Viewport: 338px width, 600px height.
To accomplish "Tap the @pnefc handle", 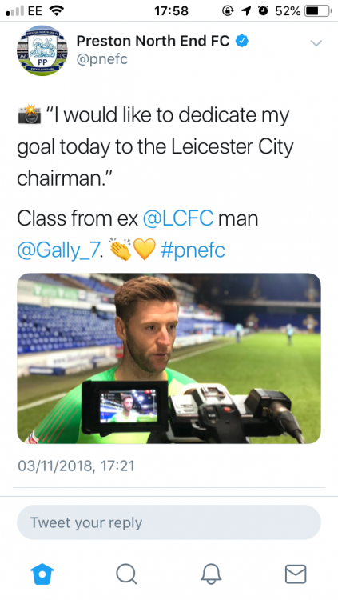I will 102,60.
